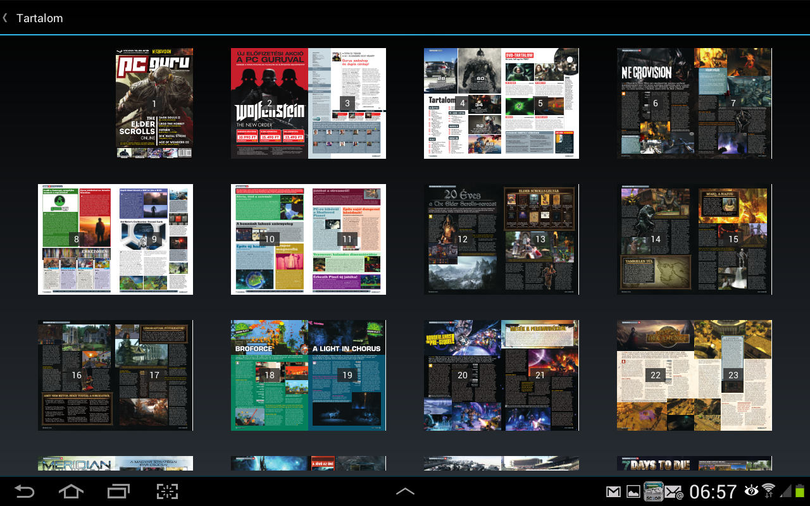The width and height of the screenshot is (810, 506).
Task: Open the 7 Days to Die spread thumbnail
Action: pyautogui.click(x=694, y=463)
